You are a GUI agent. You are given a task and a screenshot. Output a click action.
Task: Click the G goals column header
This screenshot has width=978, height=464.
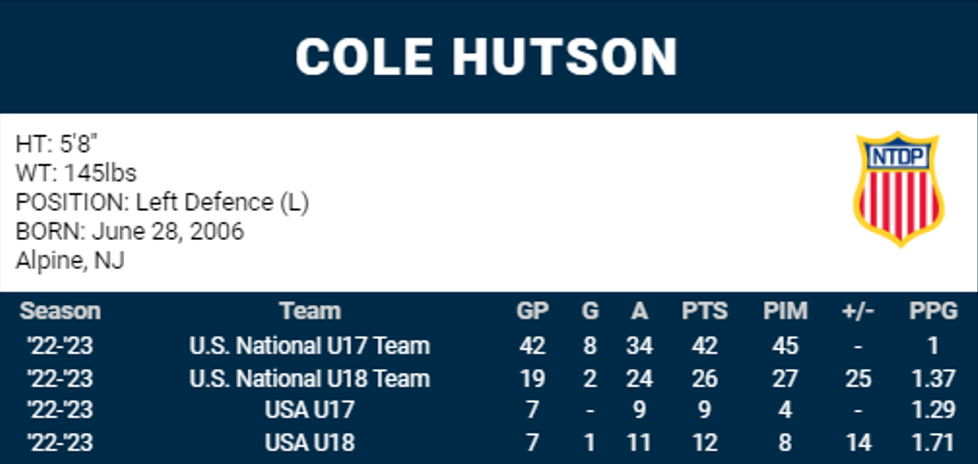590,311
